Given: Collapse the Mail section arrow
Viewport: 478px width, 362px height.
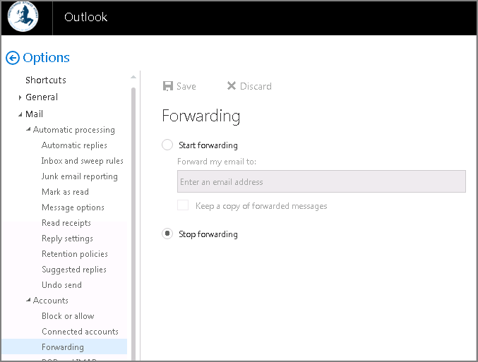Looking at the screenshot, I should (x=20, y=114).
